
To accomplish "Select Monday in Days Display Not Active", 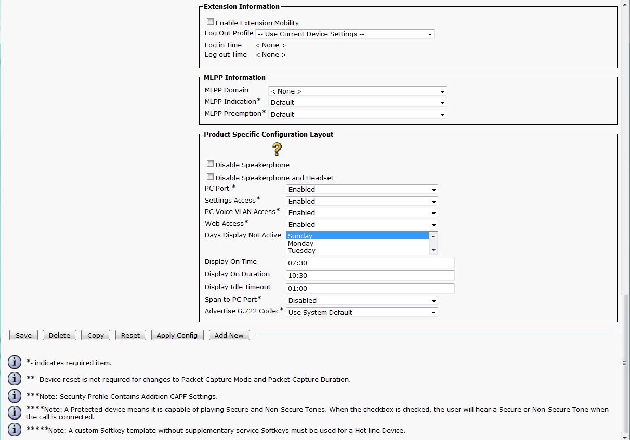I will point(301,244).
